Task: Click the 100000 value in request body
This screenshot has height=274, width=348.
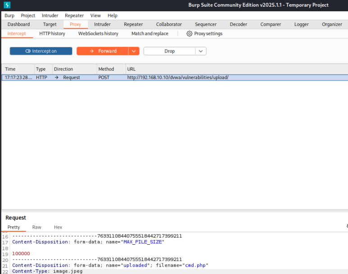Action: [21, 254]
